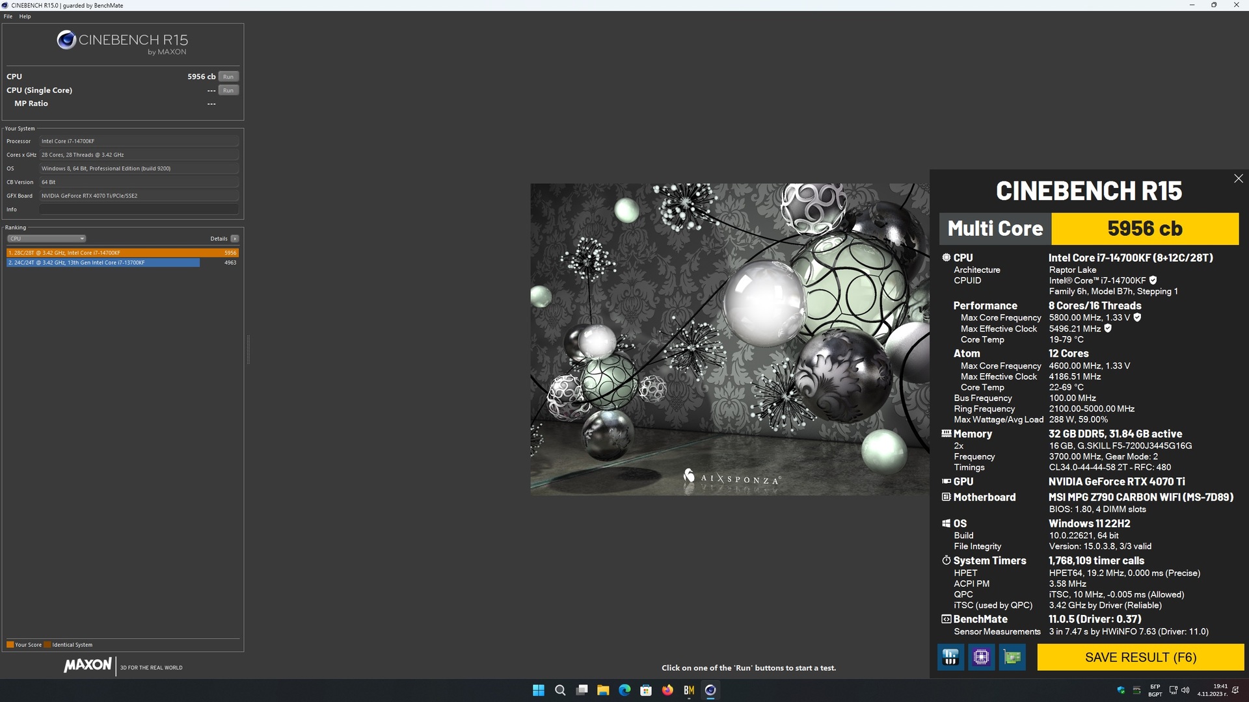Click the volume speaker tray icon

click(1185, 690)
